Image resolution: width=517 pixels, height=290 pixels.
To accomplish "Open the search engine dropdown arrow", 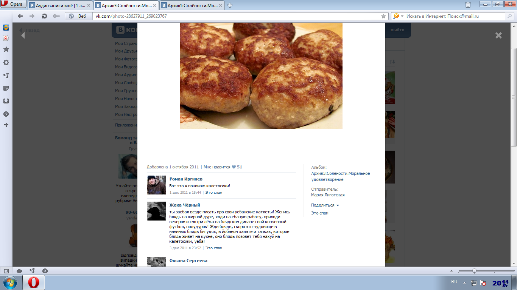I will [402, 16].
